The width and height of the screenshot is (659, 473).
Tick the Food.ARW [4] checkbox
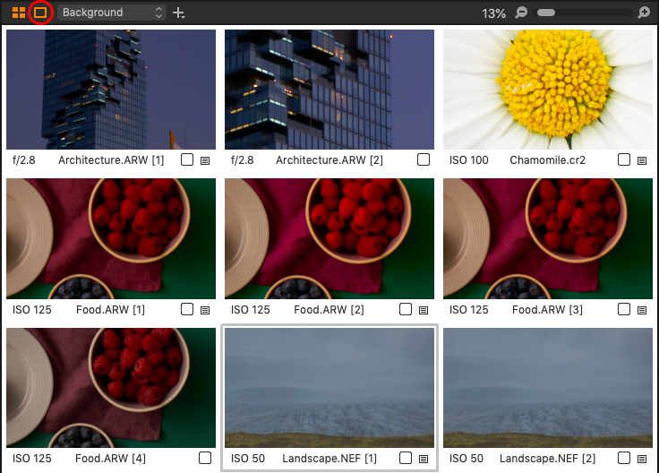[x=205, y=458]
